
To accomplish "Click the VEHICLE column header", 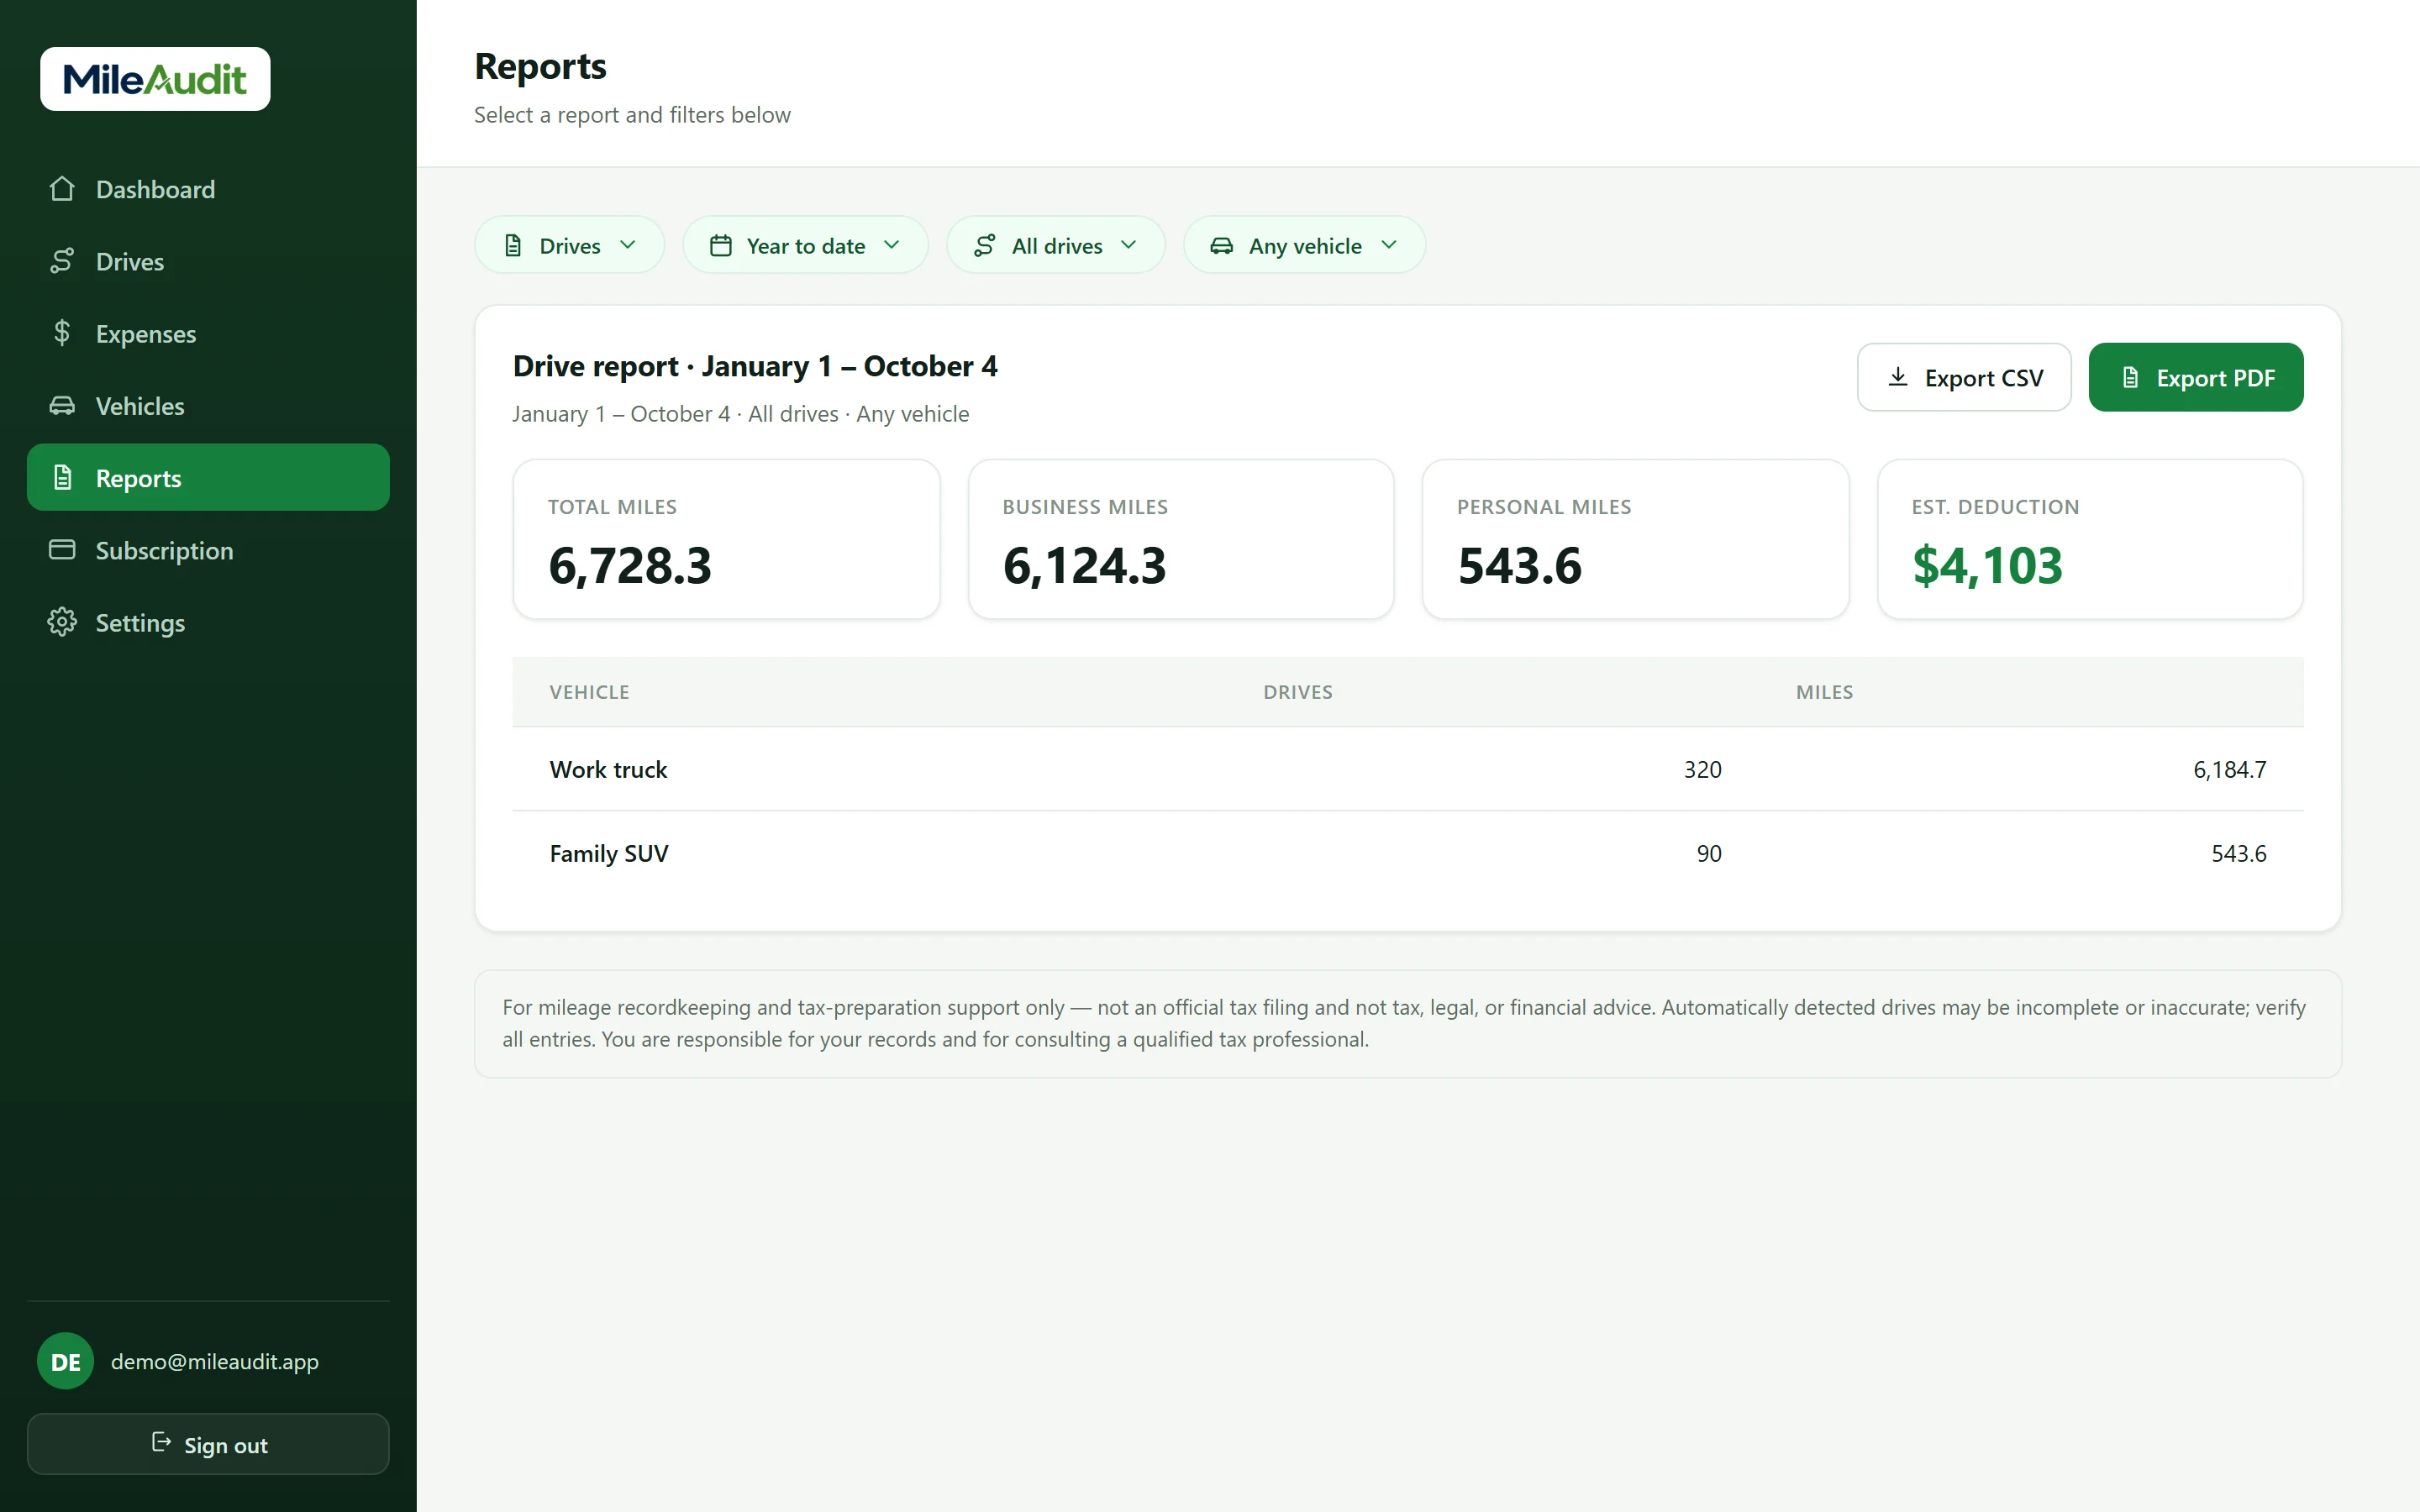I will [589, 692].
